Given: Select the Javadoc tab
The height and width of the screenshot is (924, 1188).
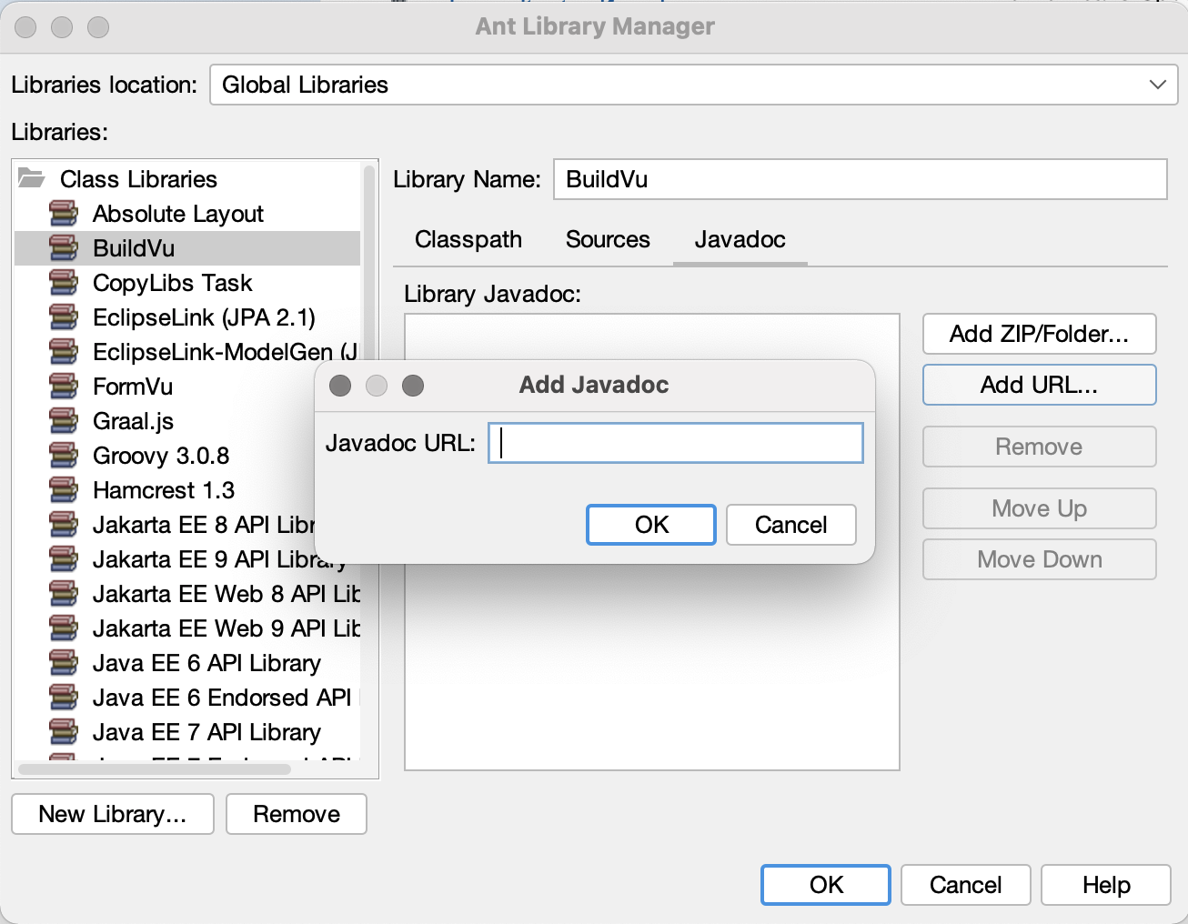Looking at the screenshot, I should [x=739, y=239].
